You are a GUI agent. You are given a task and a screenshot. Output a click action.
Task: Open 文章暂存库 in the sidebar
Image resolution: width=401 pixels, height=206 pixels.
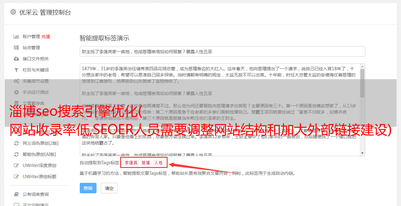click(x=33, y=103)
